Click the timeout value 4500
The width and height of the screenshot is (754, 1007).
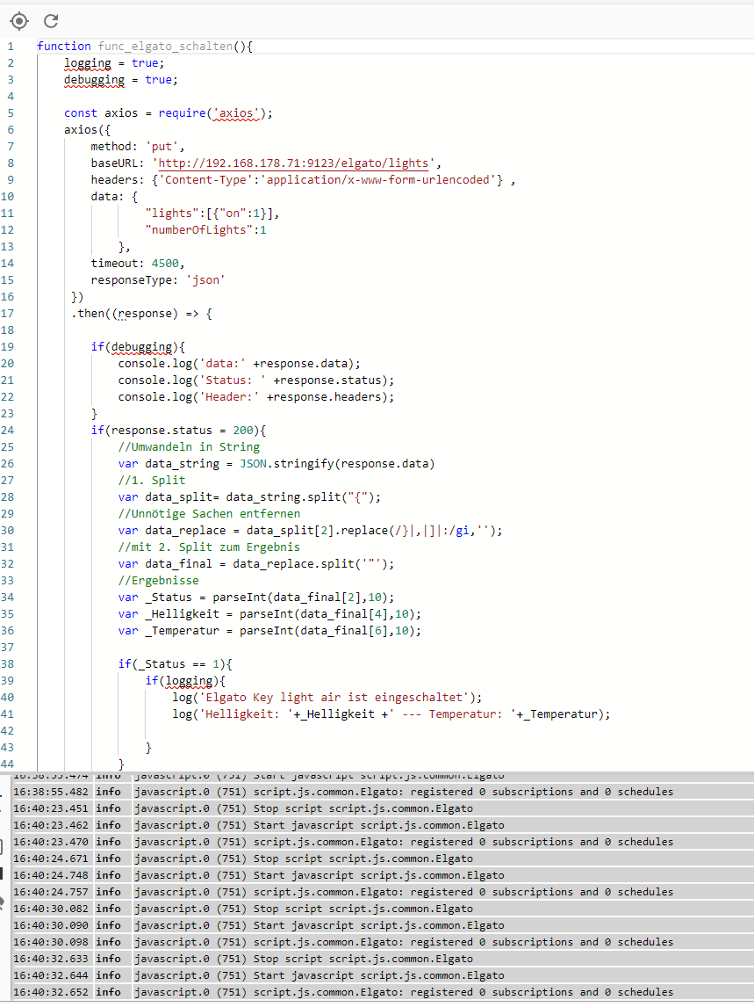[x=165, y=264]
